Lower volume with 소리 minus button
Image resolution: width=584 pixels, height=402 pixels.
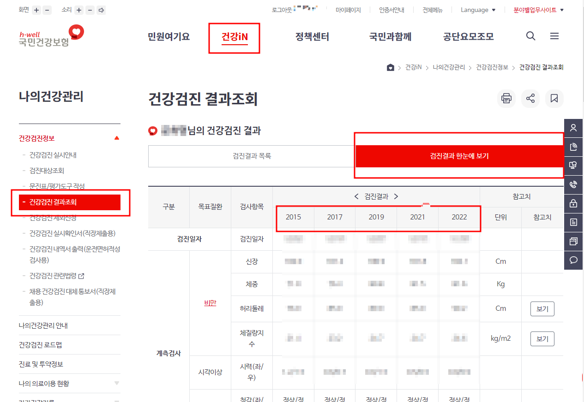point(90,10)
